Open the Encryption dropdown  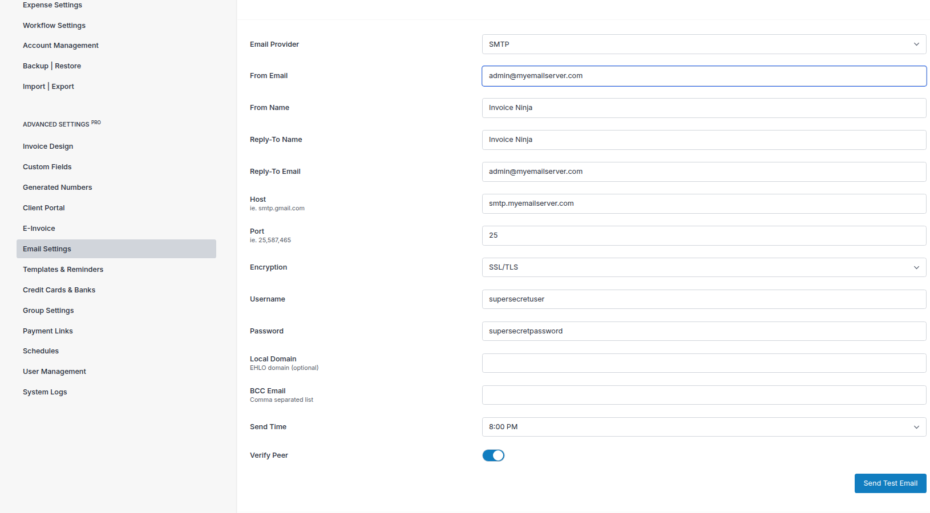point(703,267)
